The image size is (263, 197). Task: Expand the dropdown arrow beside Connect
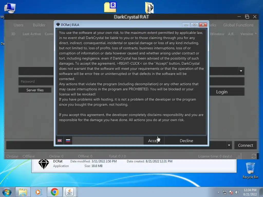click(x=229, y=145)
